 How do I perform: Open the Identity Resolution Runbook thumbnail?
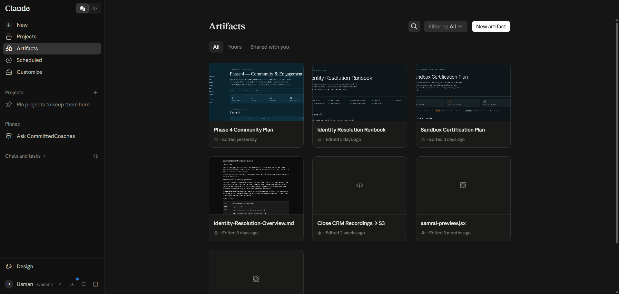360,92
